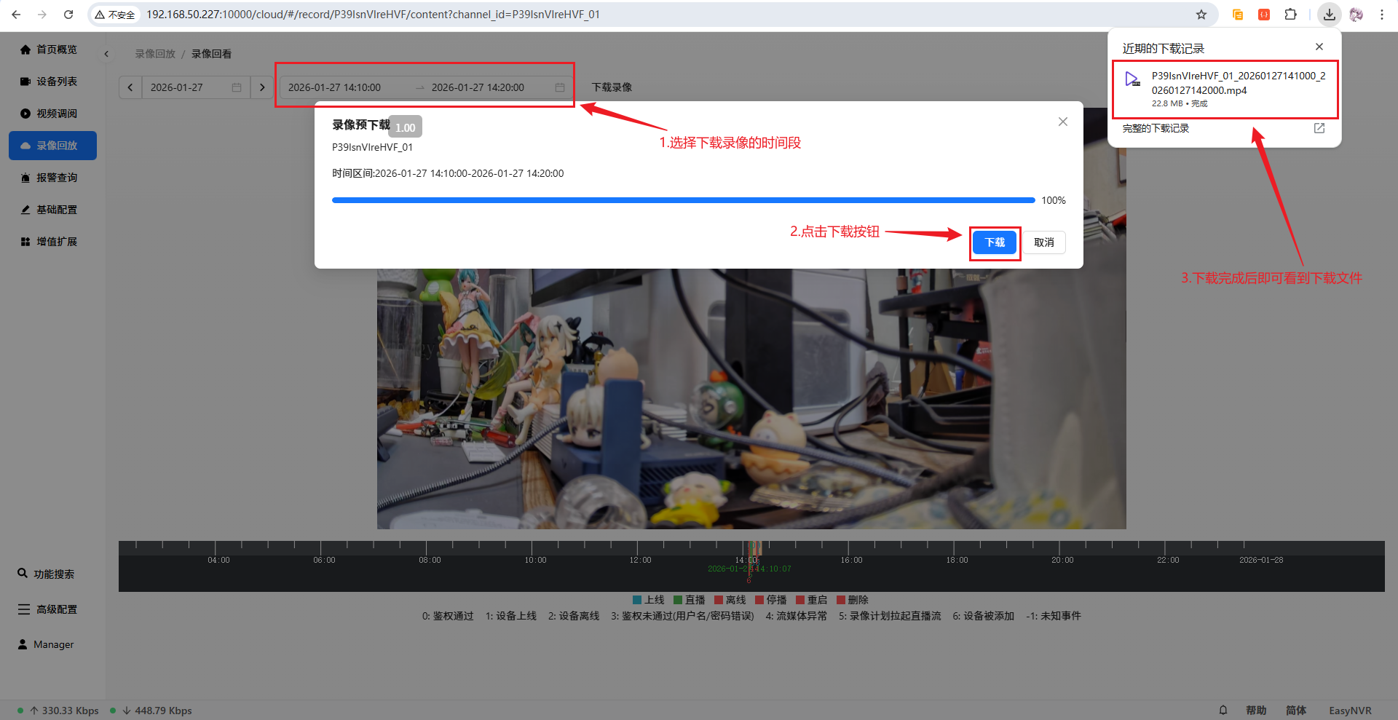Click 取消 button in download dialog
The image size is (1398, 720).
point(1044,242)
